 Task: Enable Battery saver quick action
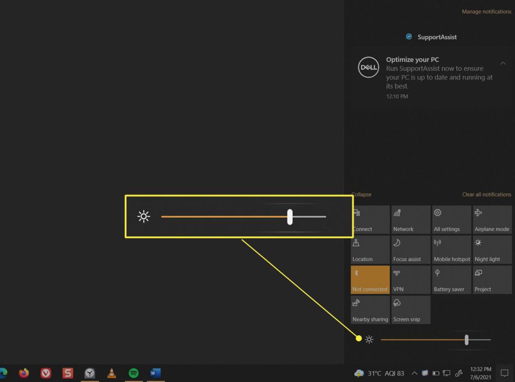(451, 279)
